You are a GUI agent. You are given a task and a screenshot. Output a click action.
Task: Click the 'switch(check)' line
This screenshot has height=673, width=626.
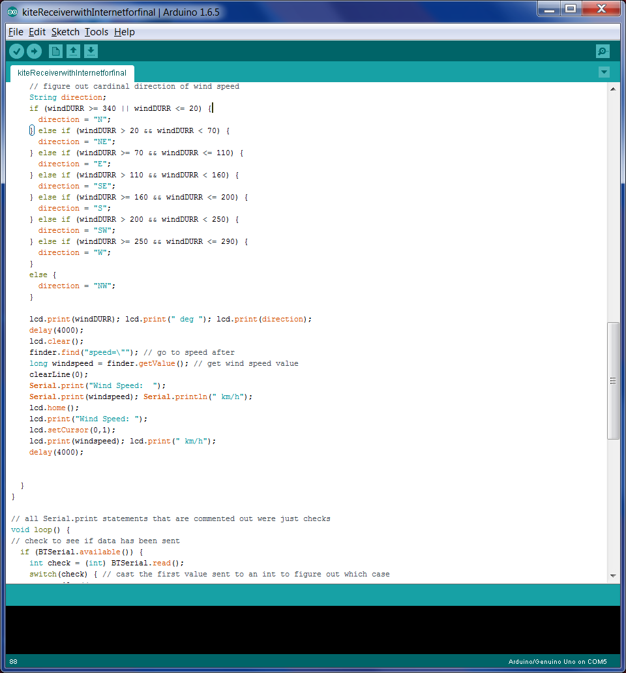(x=209, y=575)
